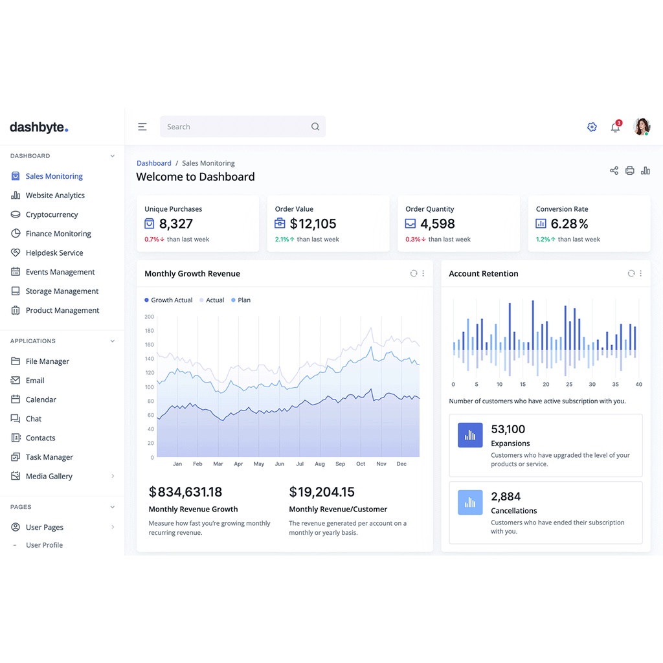663x663 pixels.
Task: Open the notifications bell icon
Action: [x=616, y=126]
